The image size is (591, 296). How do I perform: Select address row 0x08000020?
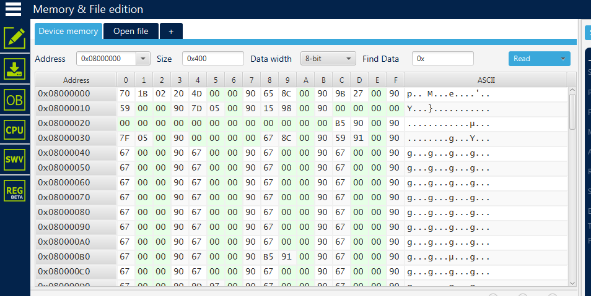click(x=76, y=124)
